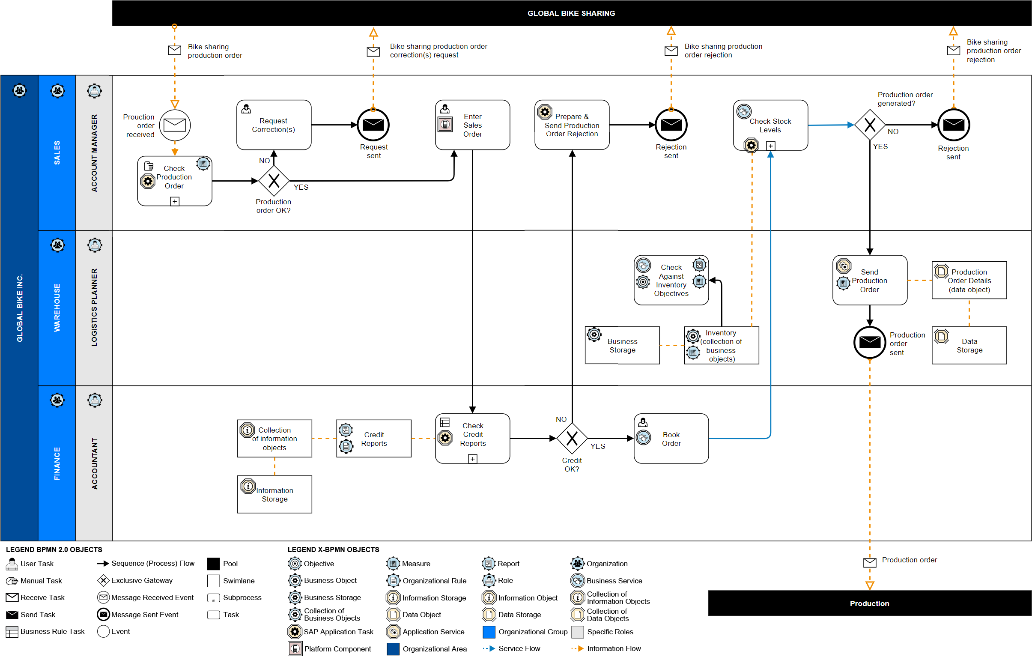Viewport: 1032px width, 657px height.
Task: Click the Service Flow legend arrow
Action: pos(489,649)
